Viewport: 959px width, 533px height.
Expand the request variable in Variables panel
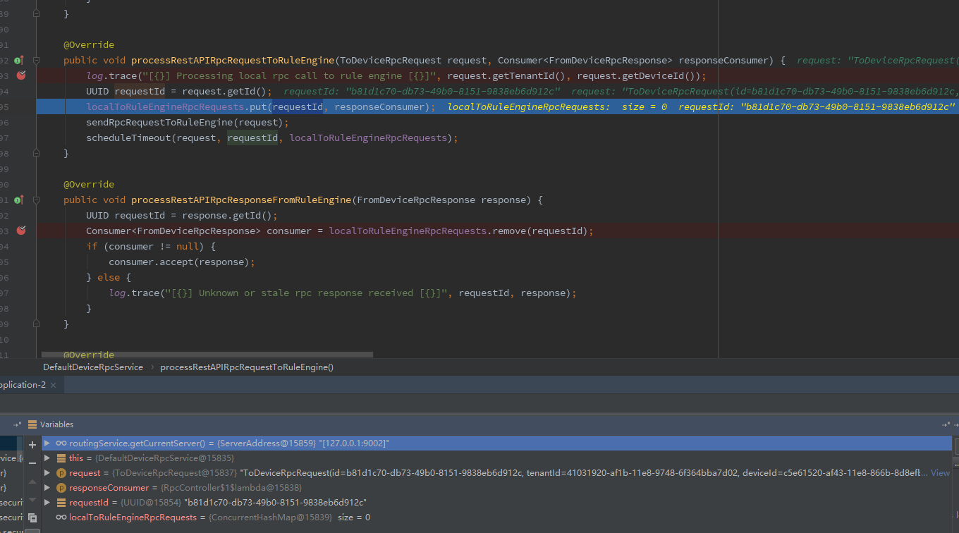click(x=46, y=472)
